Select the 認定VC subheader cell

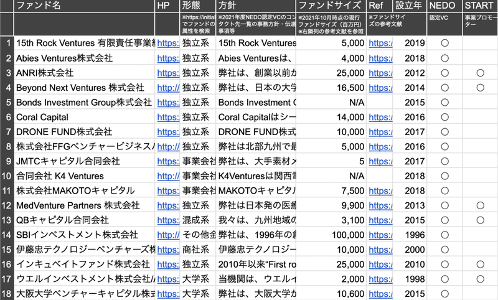pyautogui.click(x=444, y=24)
